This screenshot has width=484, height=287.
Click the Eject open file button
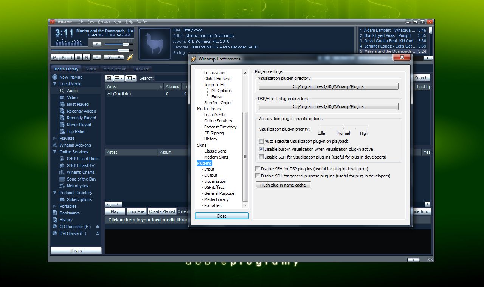97,57
